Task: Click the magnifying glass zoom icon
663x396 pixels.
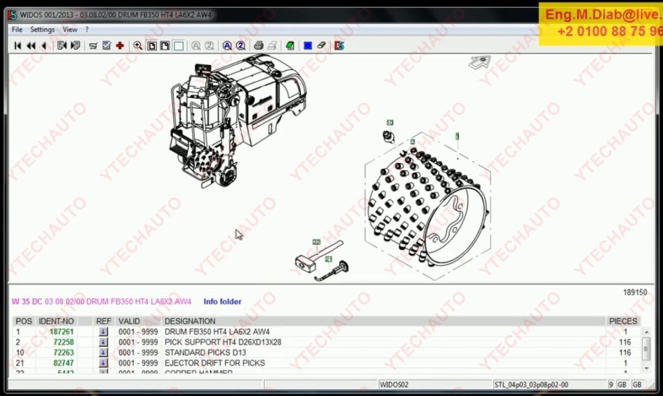Action: (138, 45)
